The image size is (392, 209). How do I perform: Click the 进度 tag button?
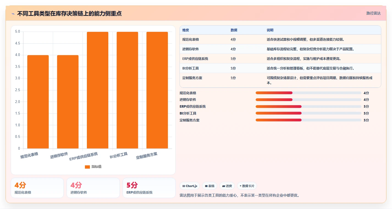pos(227,186)
